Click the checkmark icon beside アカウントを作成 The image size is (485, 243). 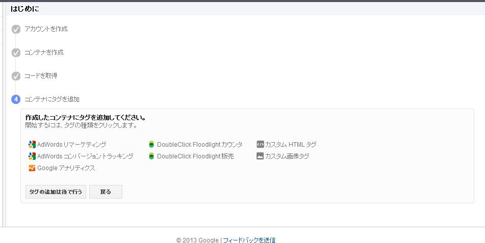[x=16, y=29]
